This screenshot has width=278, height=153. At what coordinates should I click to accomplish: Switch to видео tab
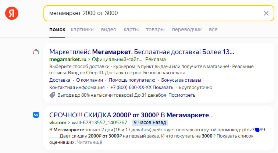click(x=109, y=30)
